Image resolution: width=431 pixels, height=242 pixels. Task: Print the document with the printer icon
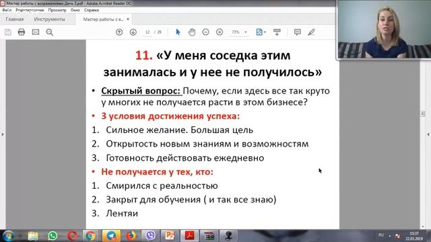21,32
